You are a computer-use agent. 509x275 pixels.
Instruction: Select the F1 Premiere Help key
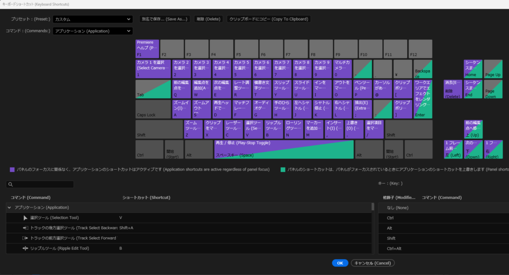tap(147, 49)
